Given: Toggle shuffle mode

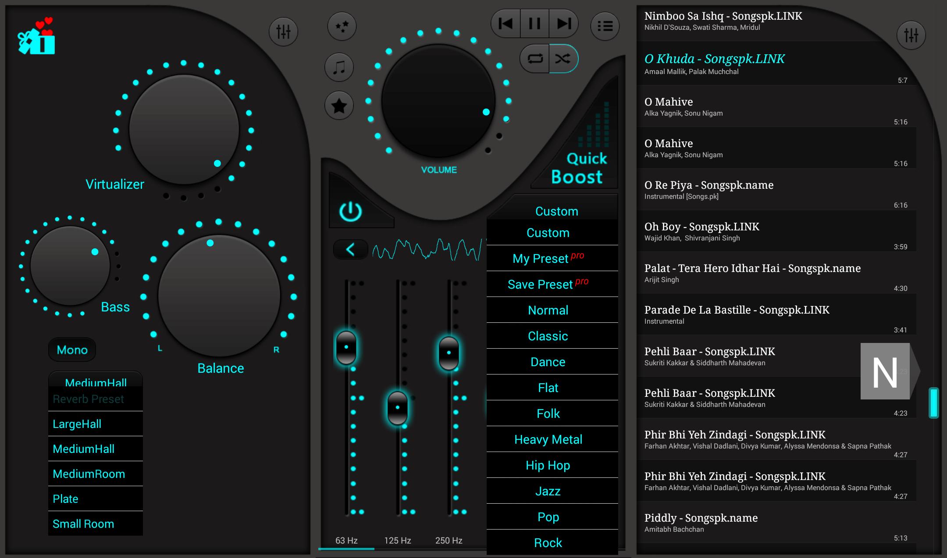Looking at the screenshot, I should [564, 59].
